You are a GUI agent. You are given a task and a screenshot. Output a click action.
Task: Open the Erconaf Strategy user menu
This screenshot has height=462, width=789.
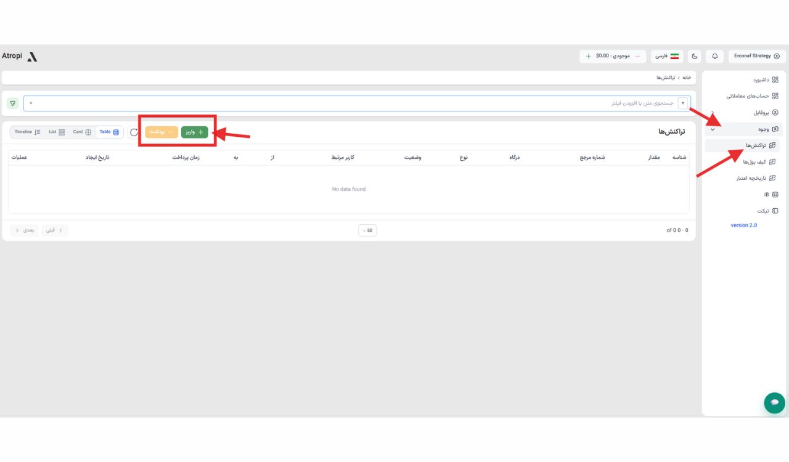(x=757, y=56)
